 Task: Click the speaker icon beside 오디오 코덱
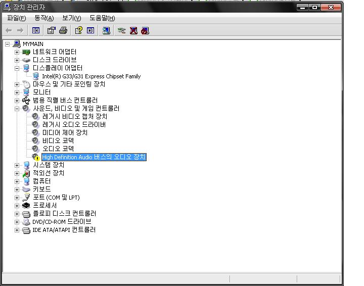coord(36,149)
